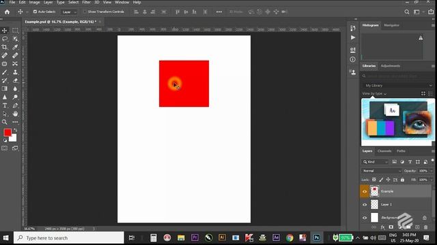
Task: Open the Image menu
Action: 34,2
